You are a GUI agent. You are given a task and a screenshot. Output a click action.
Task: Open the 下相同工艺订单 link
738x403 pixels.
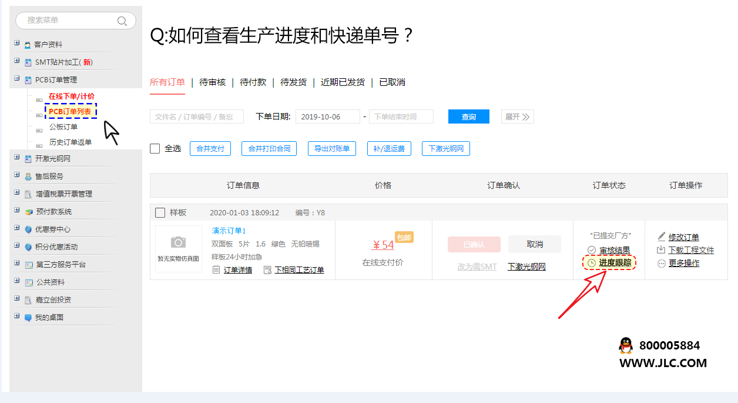(x=299, y=269)
